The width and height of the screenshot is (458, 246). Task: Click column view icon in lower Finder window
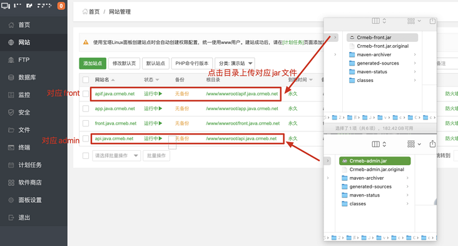coord(376,144)
